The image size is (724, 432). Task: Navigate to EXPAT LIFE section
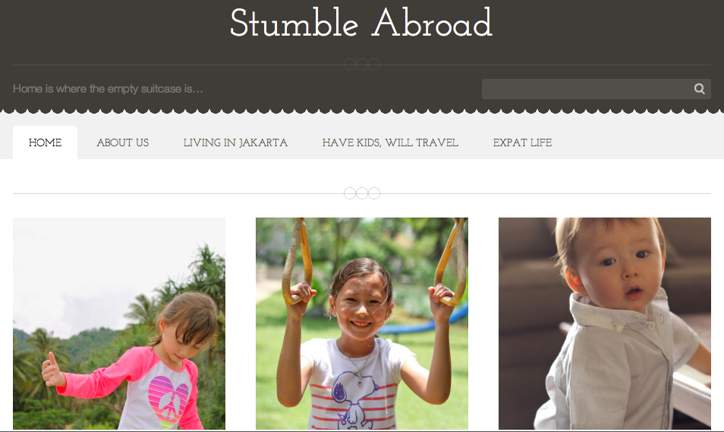pyautogui.click(x=522, y=142)
